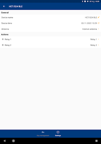Expand Relay 1 action chevron
This screenshot has width=101, height=144.
pyautogui.click(x=98, y=39)
